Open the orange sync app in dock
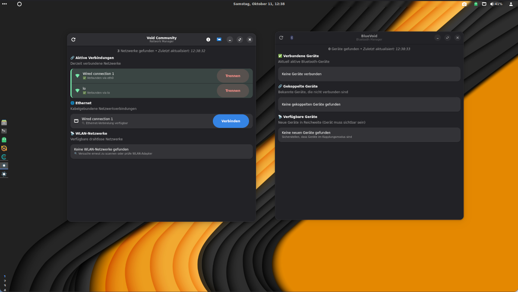 point(4,148)
